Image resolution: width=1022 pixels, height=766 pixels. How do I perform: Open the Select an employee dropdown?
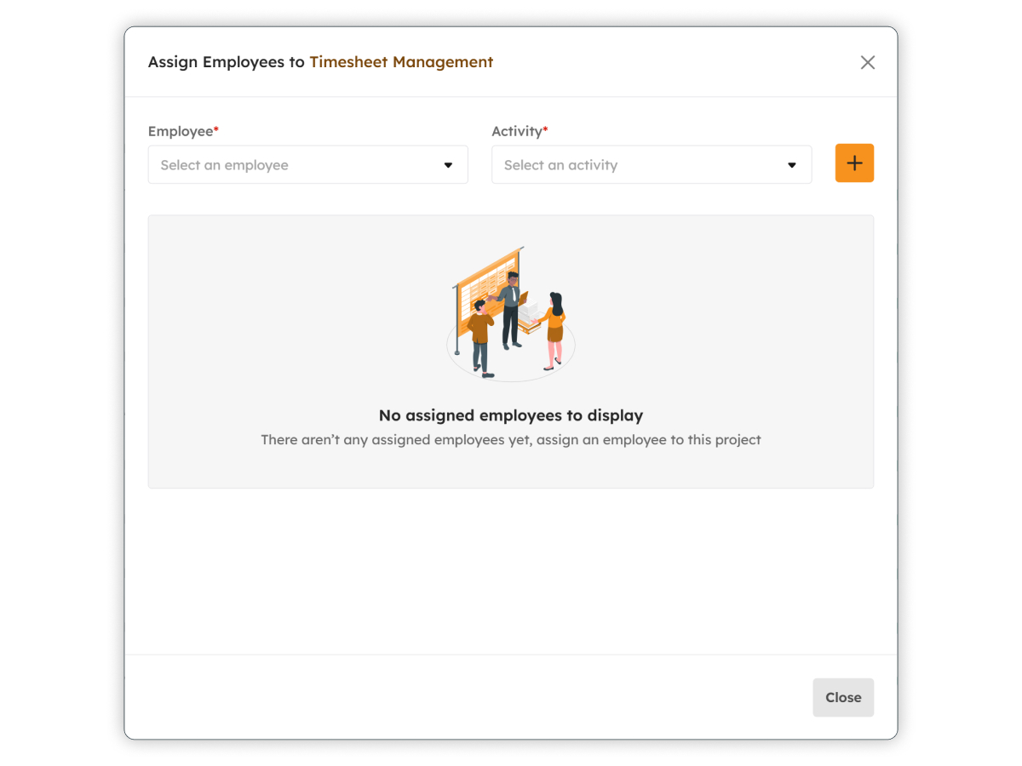tap(308, 165)
